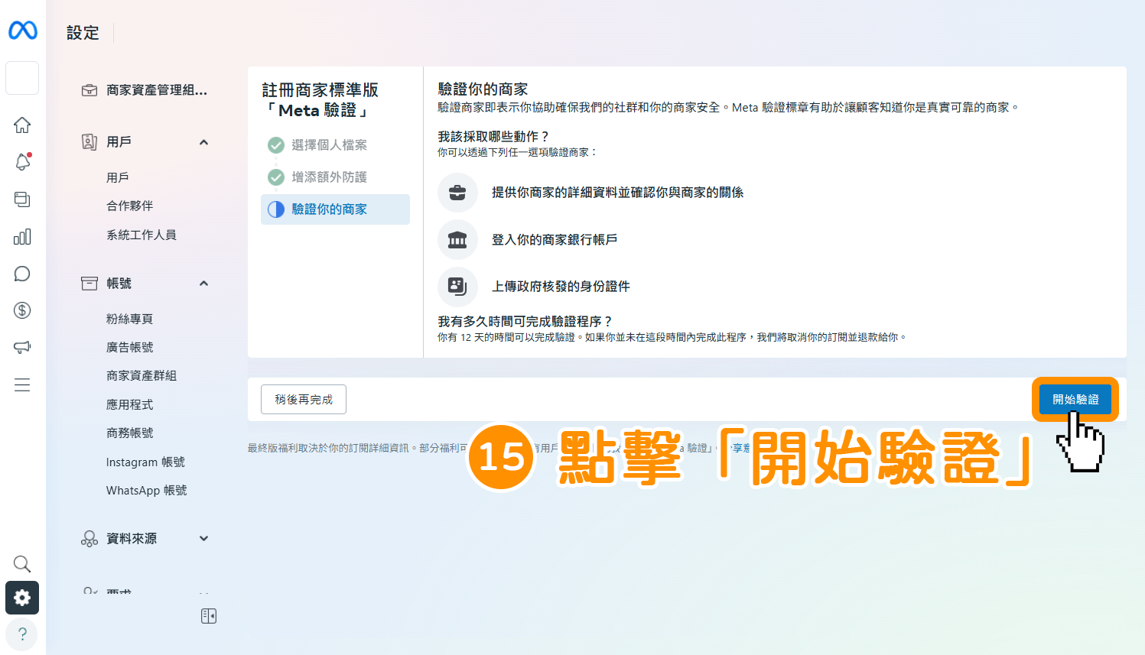1145x655 pixels.
Task: Click the business account selector box
Action: coord(22,78)
